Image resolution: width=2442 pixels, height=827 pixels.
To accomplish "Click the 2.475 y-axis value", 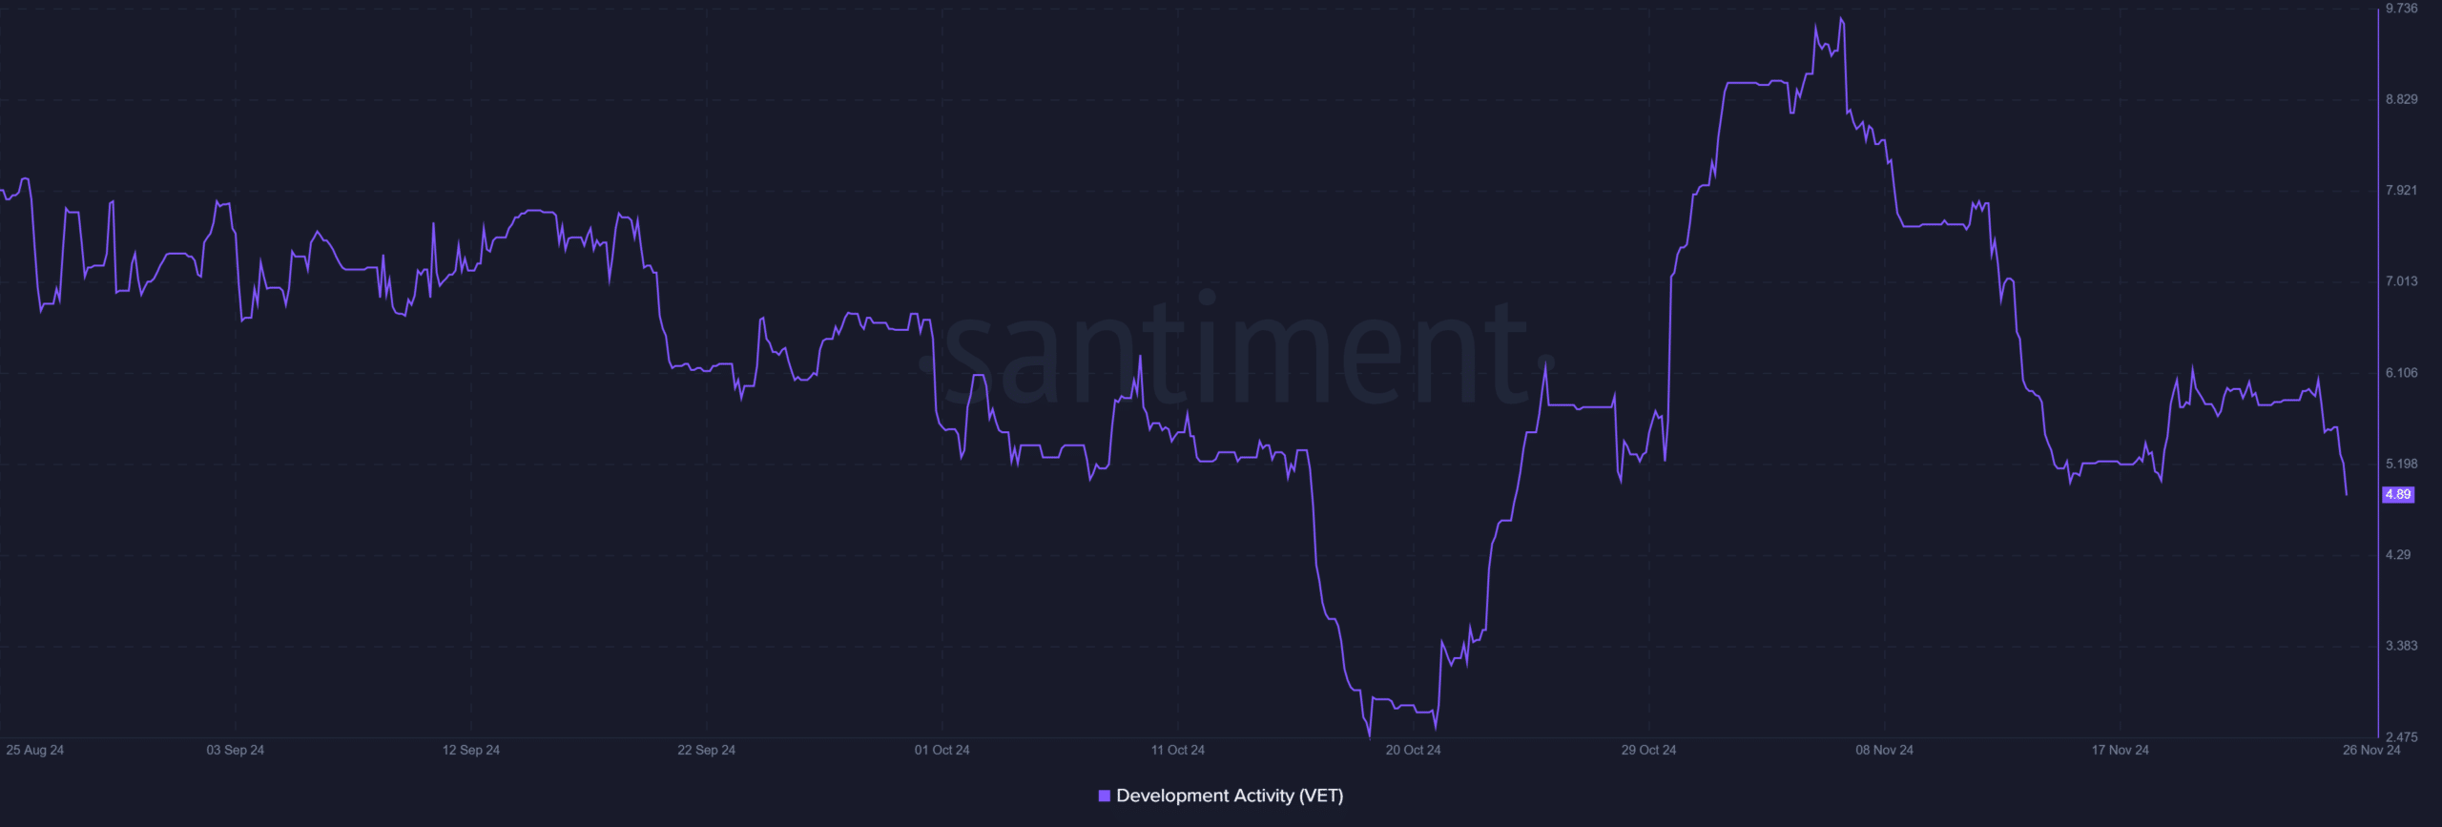I will (2402, 736).
